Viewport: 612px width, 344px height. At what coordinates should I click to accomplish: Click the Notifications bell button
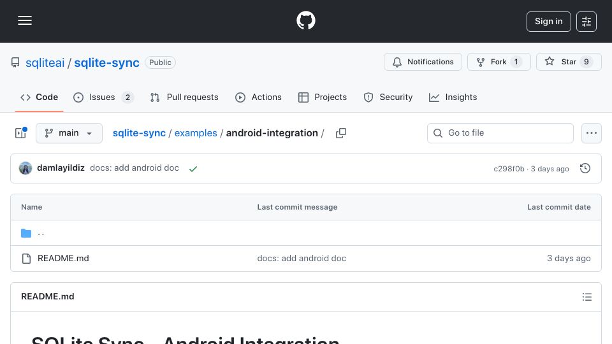pyautogui.click(x=423, y=62)
